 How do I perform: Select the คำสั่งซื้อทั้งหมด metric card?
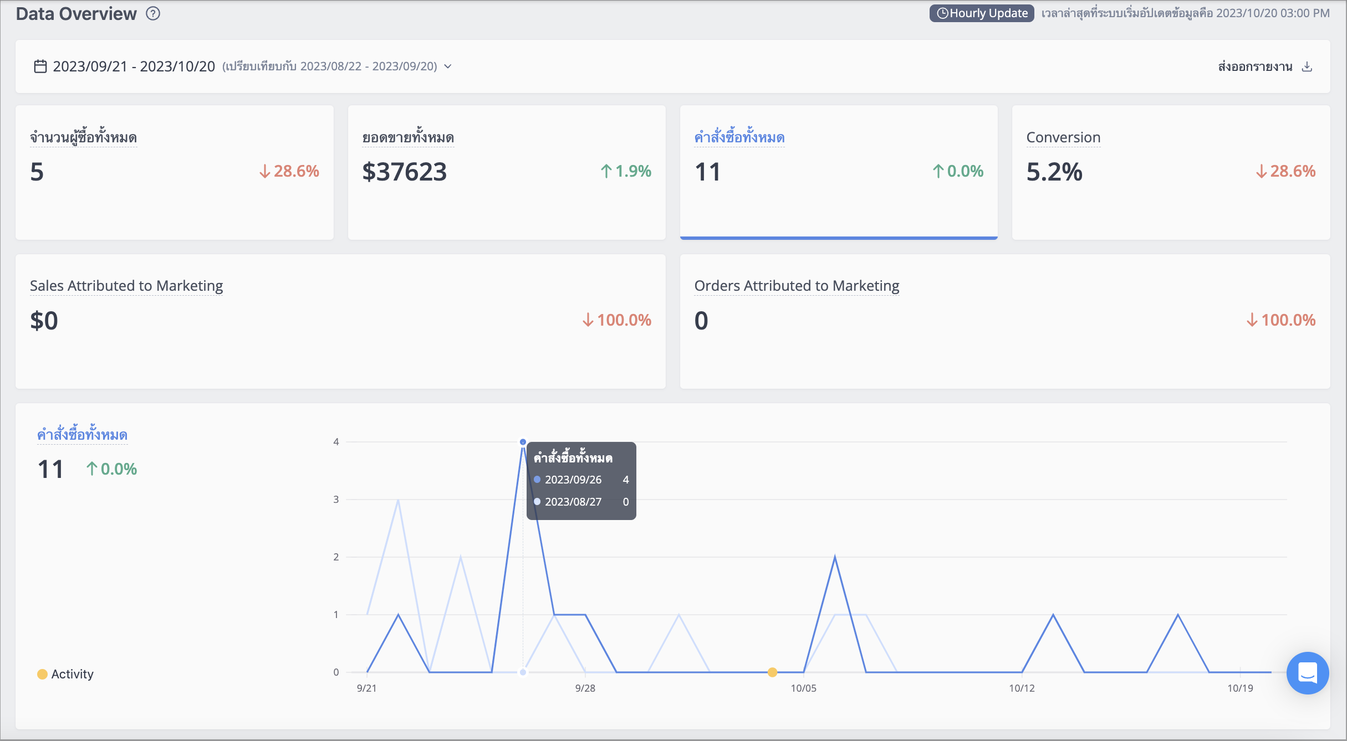pyautogui.click(x=839, y=172)
